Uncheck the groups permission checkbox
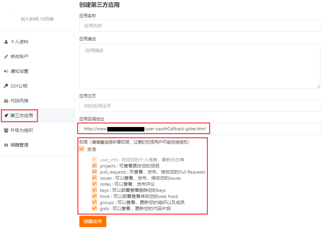 coord(94,202)
